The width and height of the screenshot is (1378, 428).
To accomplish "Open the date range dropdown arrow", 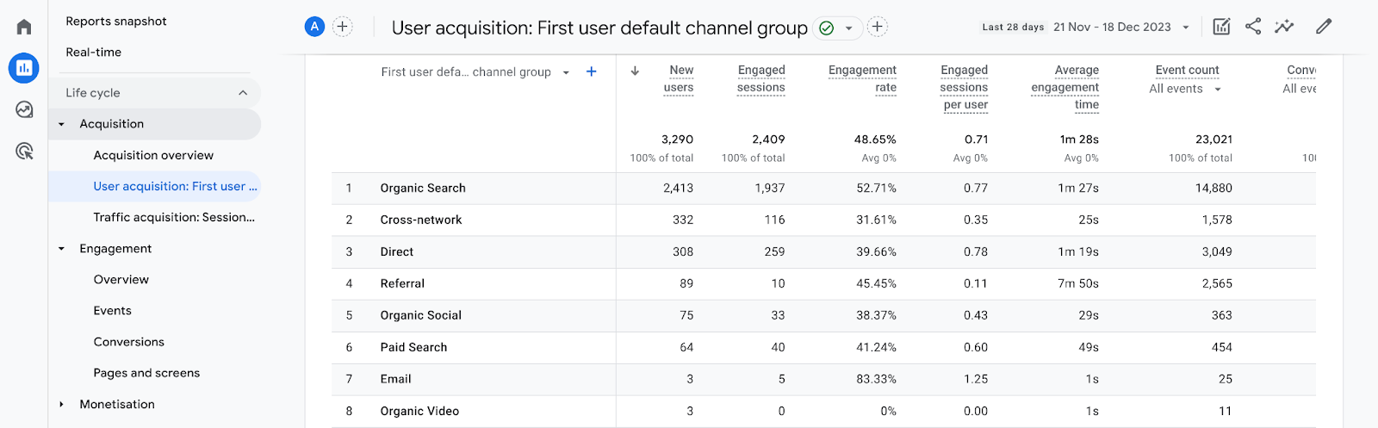I will point(1186,28).
